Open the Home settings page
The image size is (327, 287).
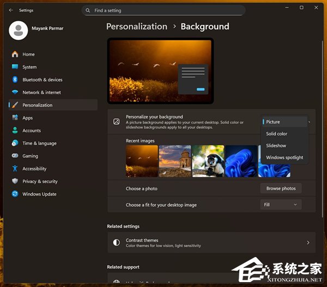pyautogui.click(x=53, y=54)
